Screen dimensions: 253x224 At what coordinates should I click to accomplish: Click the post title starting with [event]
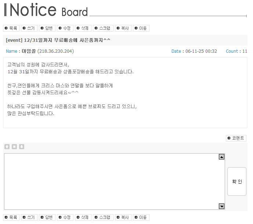tap(58, 40)
